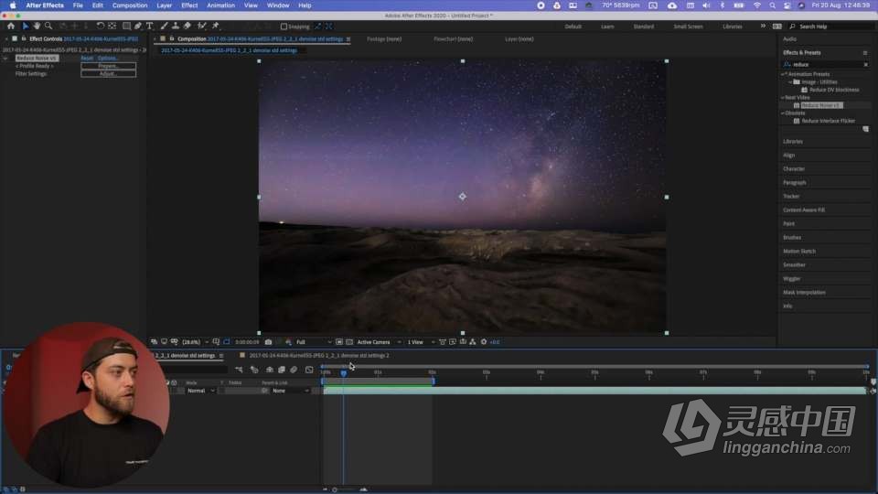The height and width of the screenshot is (494, 878).
Task: Open the Content-Aware Fill panel
Action: pyautogui.click(x=804, y=210)
